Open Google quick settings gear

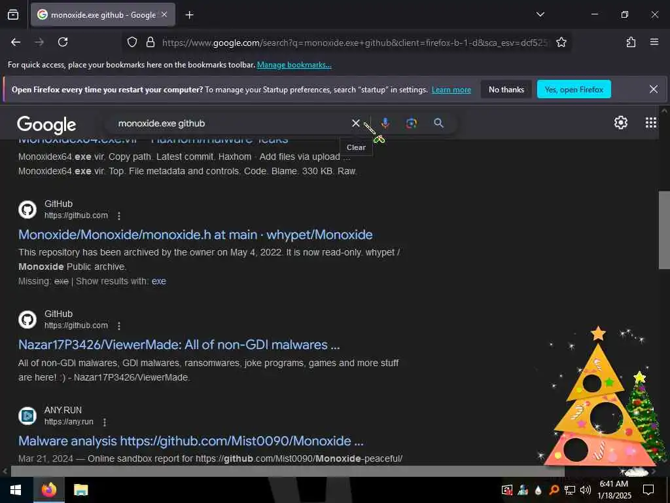pyautogui.click(x=620, y=122)
